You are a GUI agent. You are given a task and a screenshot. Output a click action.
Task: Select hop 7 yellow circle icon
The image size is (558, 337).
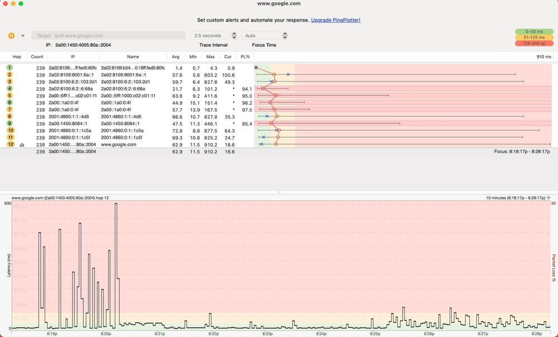pyautogui.click(x=9, y=109)
